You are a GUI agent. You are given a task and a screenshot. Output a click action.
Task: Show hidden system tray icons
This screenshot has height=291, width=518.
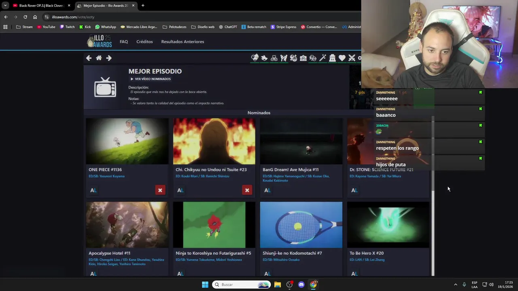pos(455,285)
